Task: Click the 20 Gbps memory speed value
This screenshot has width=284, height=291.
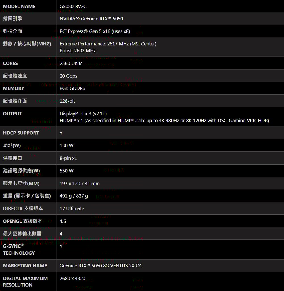Action: (68, 76)
